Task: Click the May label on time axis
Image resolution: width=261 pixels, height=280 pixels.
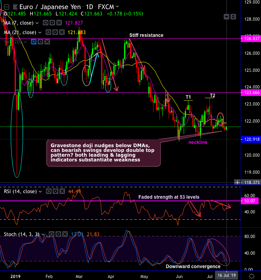Action: [x=144, y=276]
